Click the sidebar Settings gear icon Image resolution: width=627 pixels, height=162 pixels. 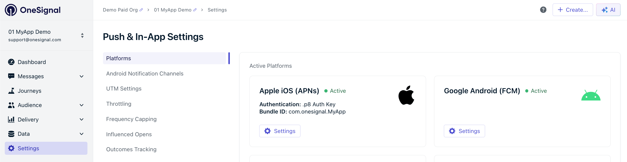(x=11, y=148)
